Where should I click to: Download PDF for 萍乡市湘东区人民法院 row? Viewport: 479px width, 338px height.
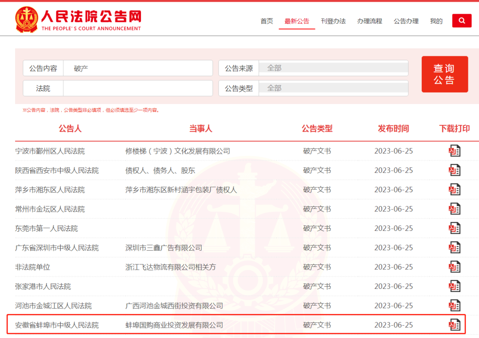pyautogui.click(x=454, y=190)
